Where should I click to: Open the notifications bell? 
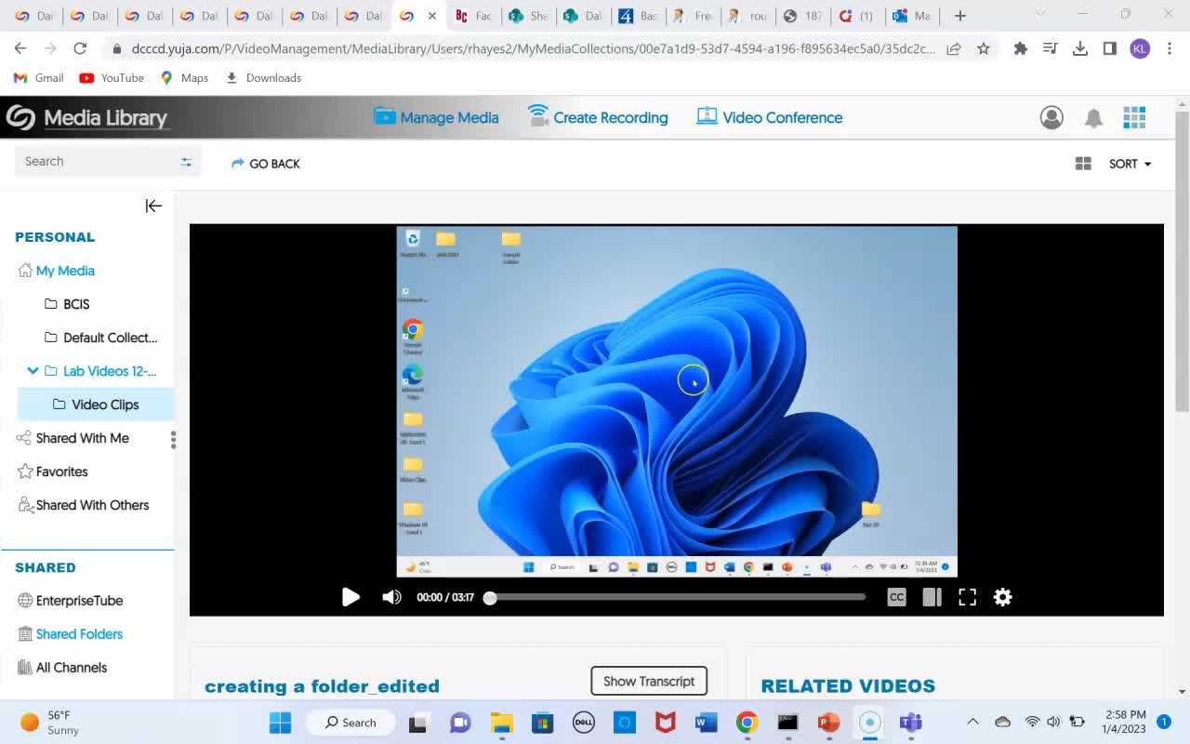pos(1093,117)
